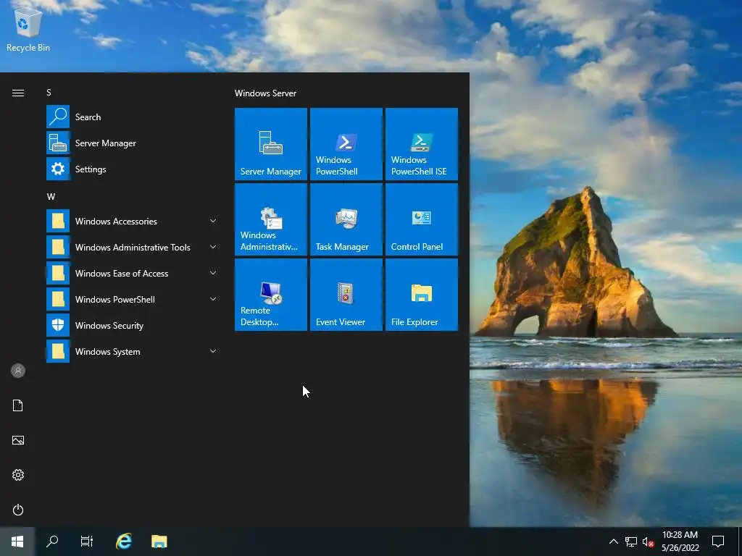The image size is (742, 556).
Task: Click the Settings gear in Start sidebar
Action: 18,475
